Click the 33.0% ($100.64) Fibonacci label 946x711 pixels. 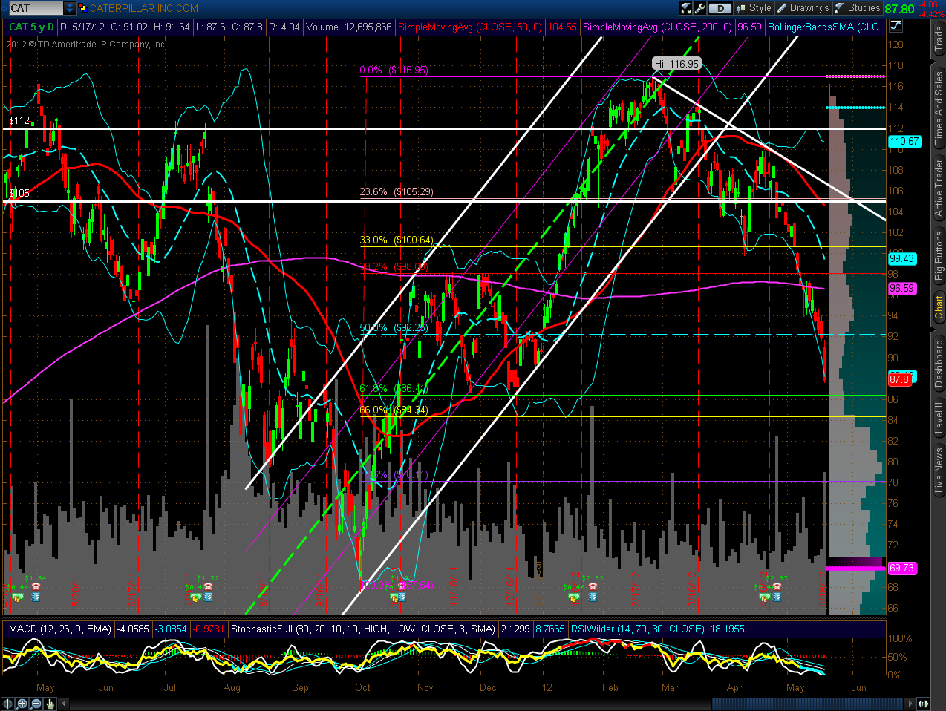(x=397, y=240)
